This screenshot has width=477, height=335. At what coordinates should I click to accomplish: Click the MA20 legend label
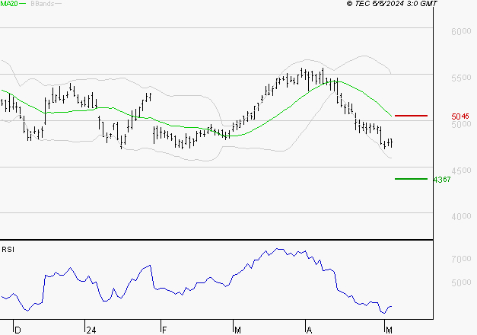coord(9,3)
